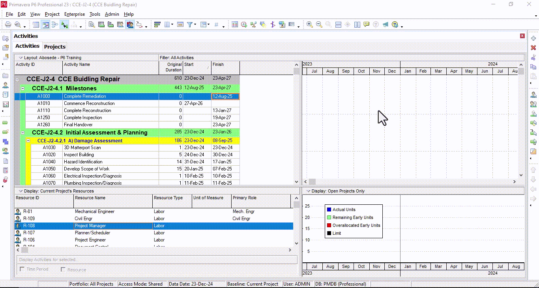Collapse the CCE-J2-4.1 Milestones group
This screenshot has height=288, width=539.
[x=22, y=88]
